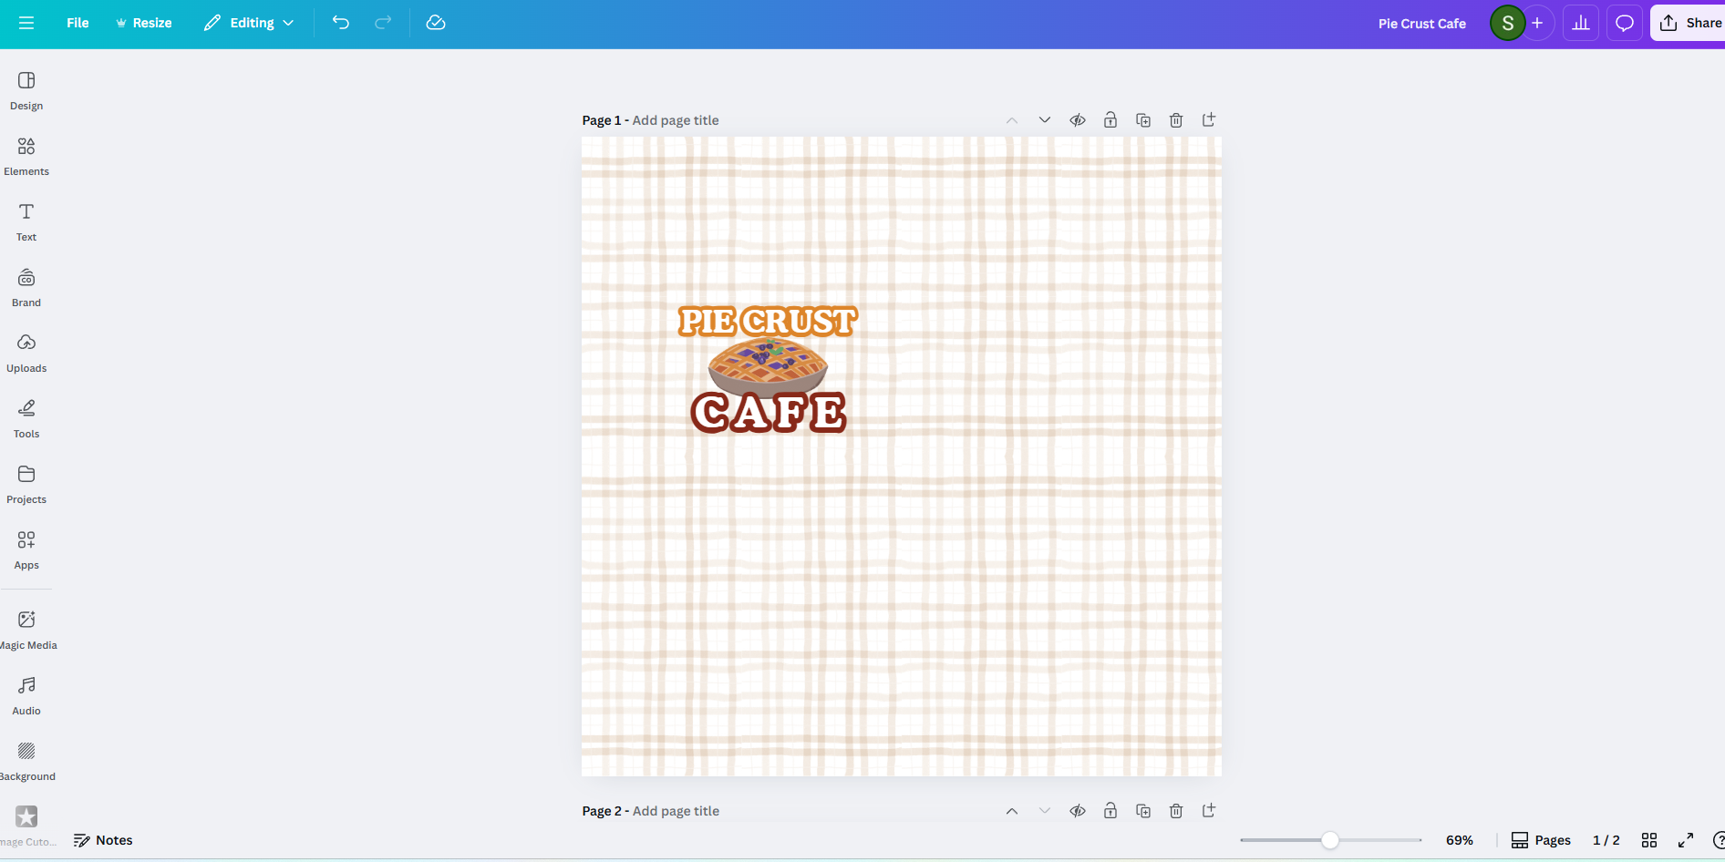The height and width of the screenshot is (862, 1725).
Task: Move Page 1 down with chevron
Action: [1045, 120]
